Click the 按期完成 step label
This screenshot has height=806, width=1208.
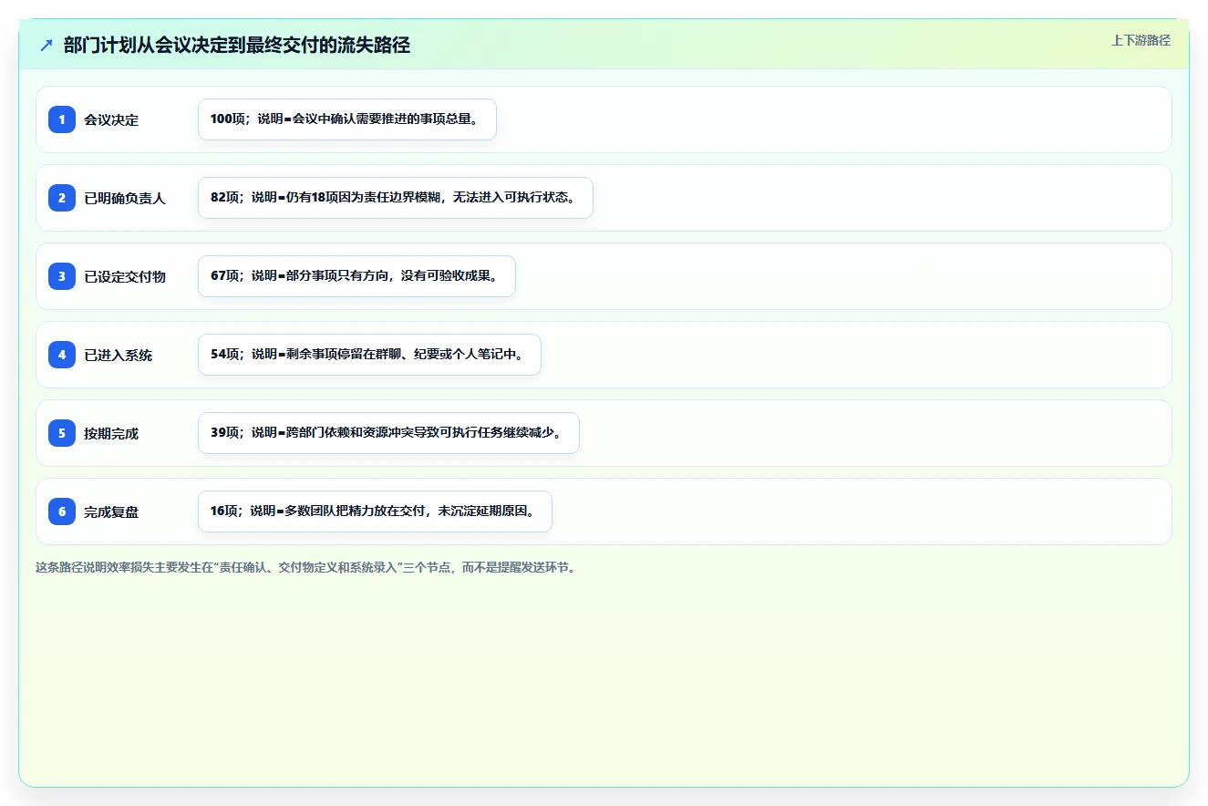click(111, 433)
